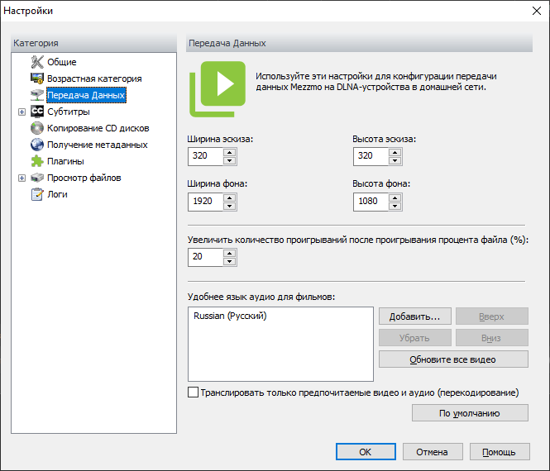Click the Логи notepad icon

[37, 194]
